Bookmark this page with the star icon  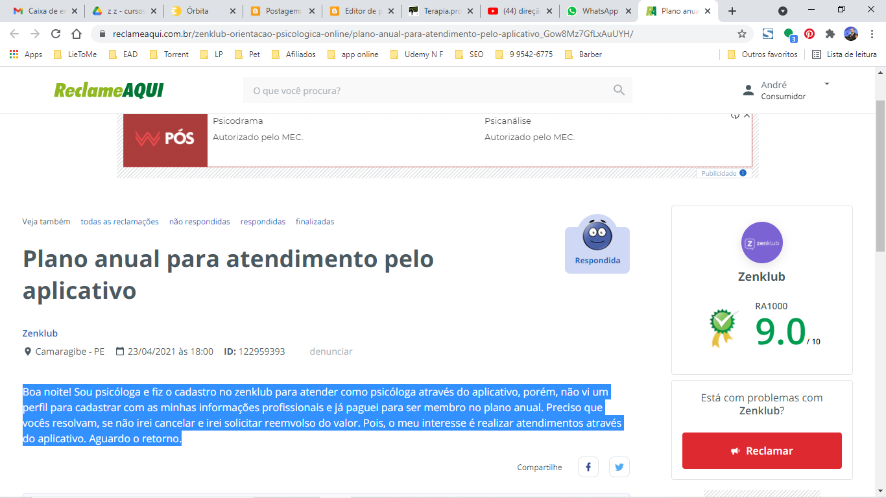click(x=742, y=34)
